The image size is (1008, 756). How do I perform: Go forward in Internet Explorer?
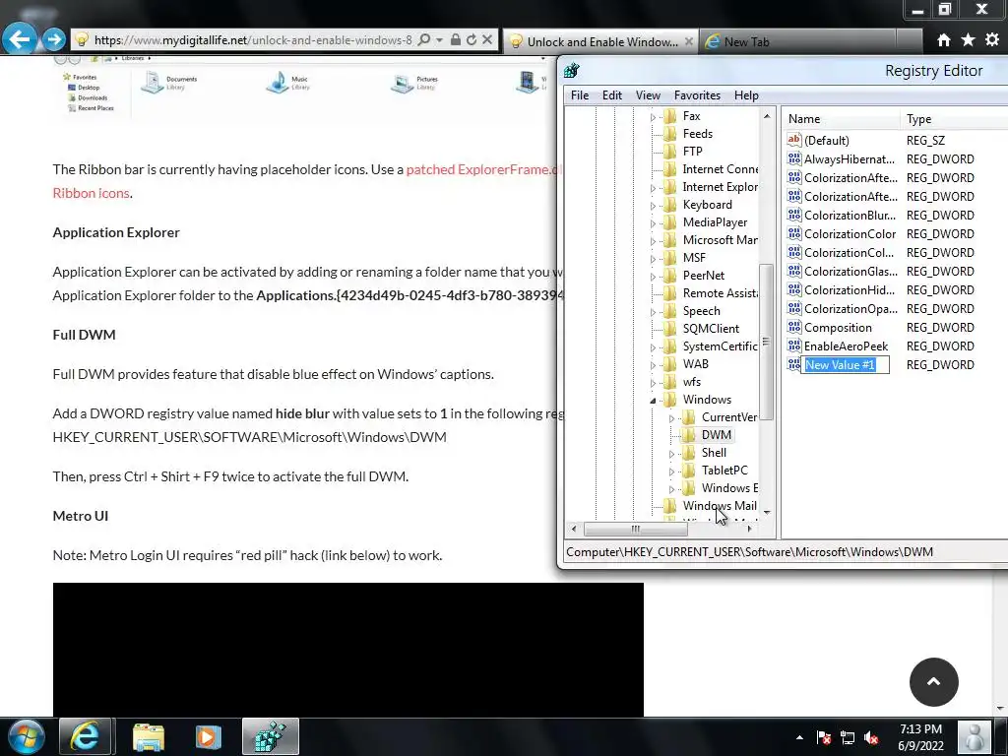coord(54,39)
